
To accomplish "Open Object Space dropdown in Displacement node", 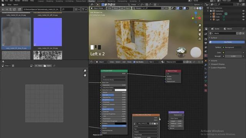I will click(x=176, y=118).
